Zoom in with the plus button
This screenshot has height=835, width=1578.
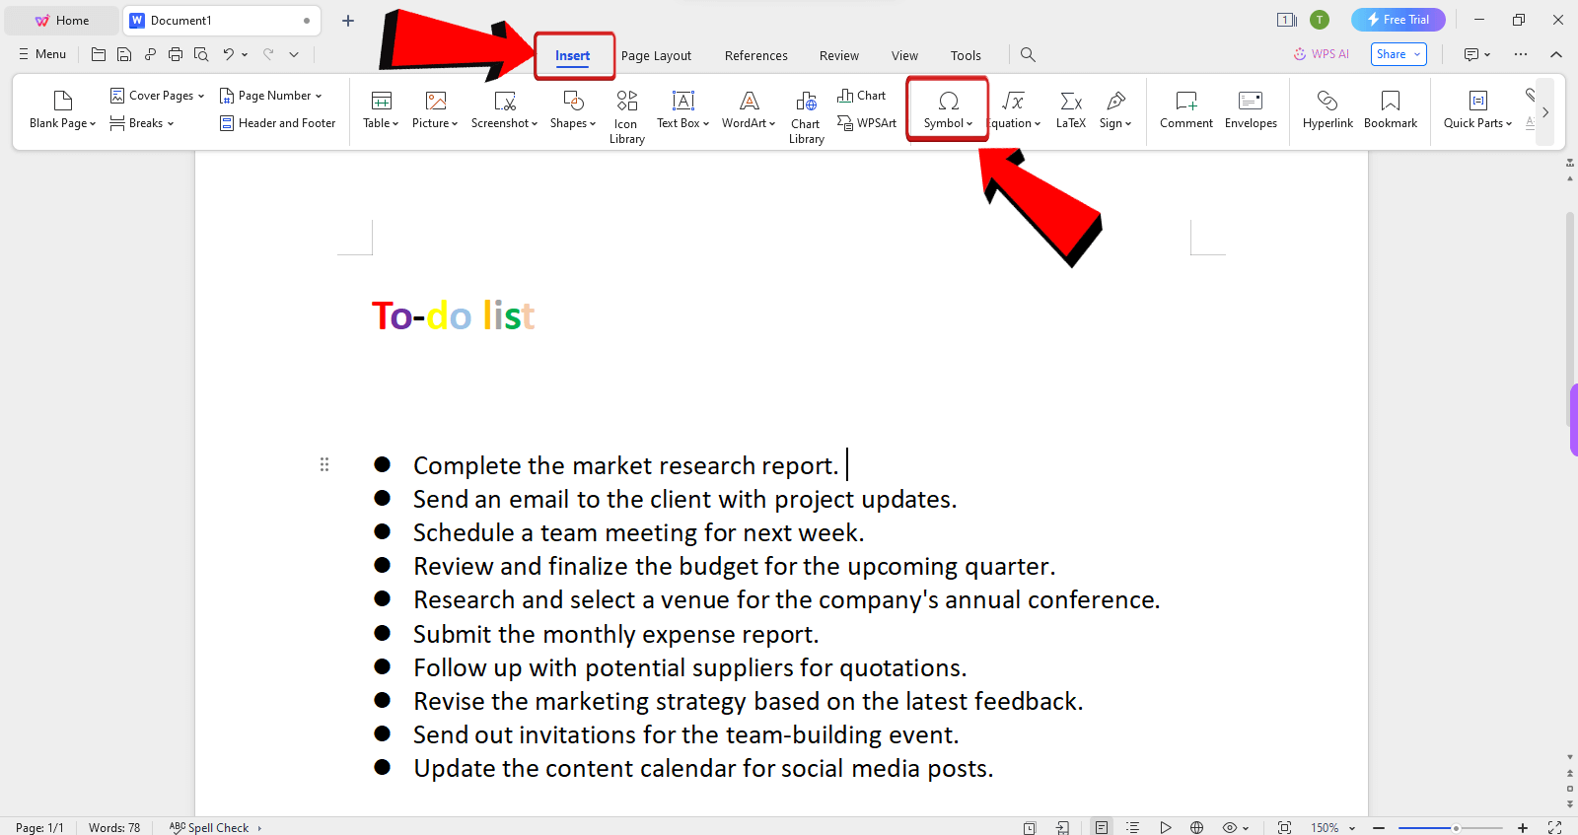(x=1523, y=828)
